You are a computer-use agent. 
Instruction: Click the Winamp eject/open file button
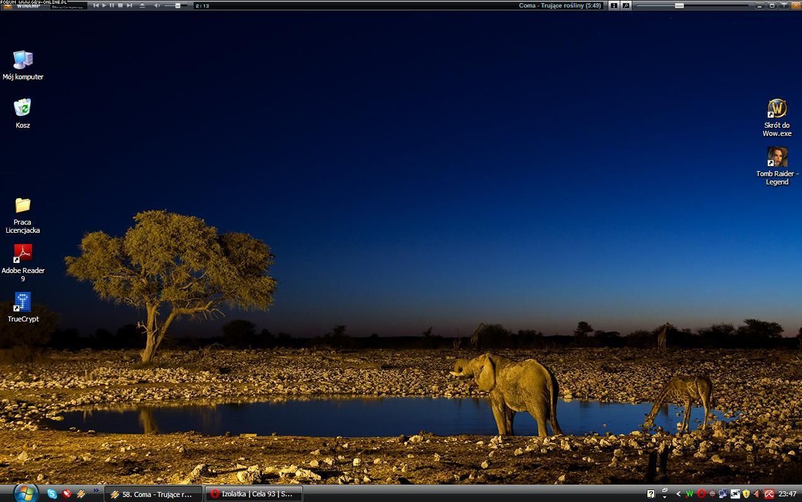pos(142,5)
